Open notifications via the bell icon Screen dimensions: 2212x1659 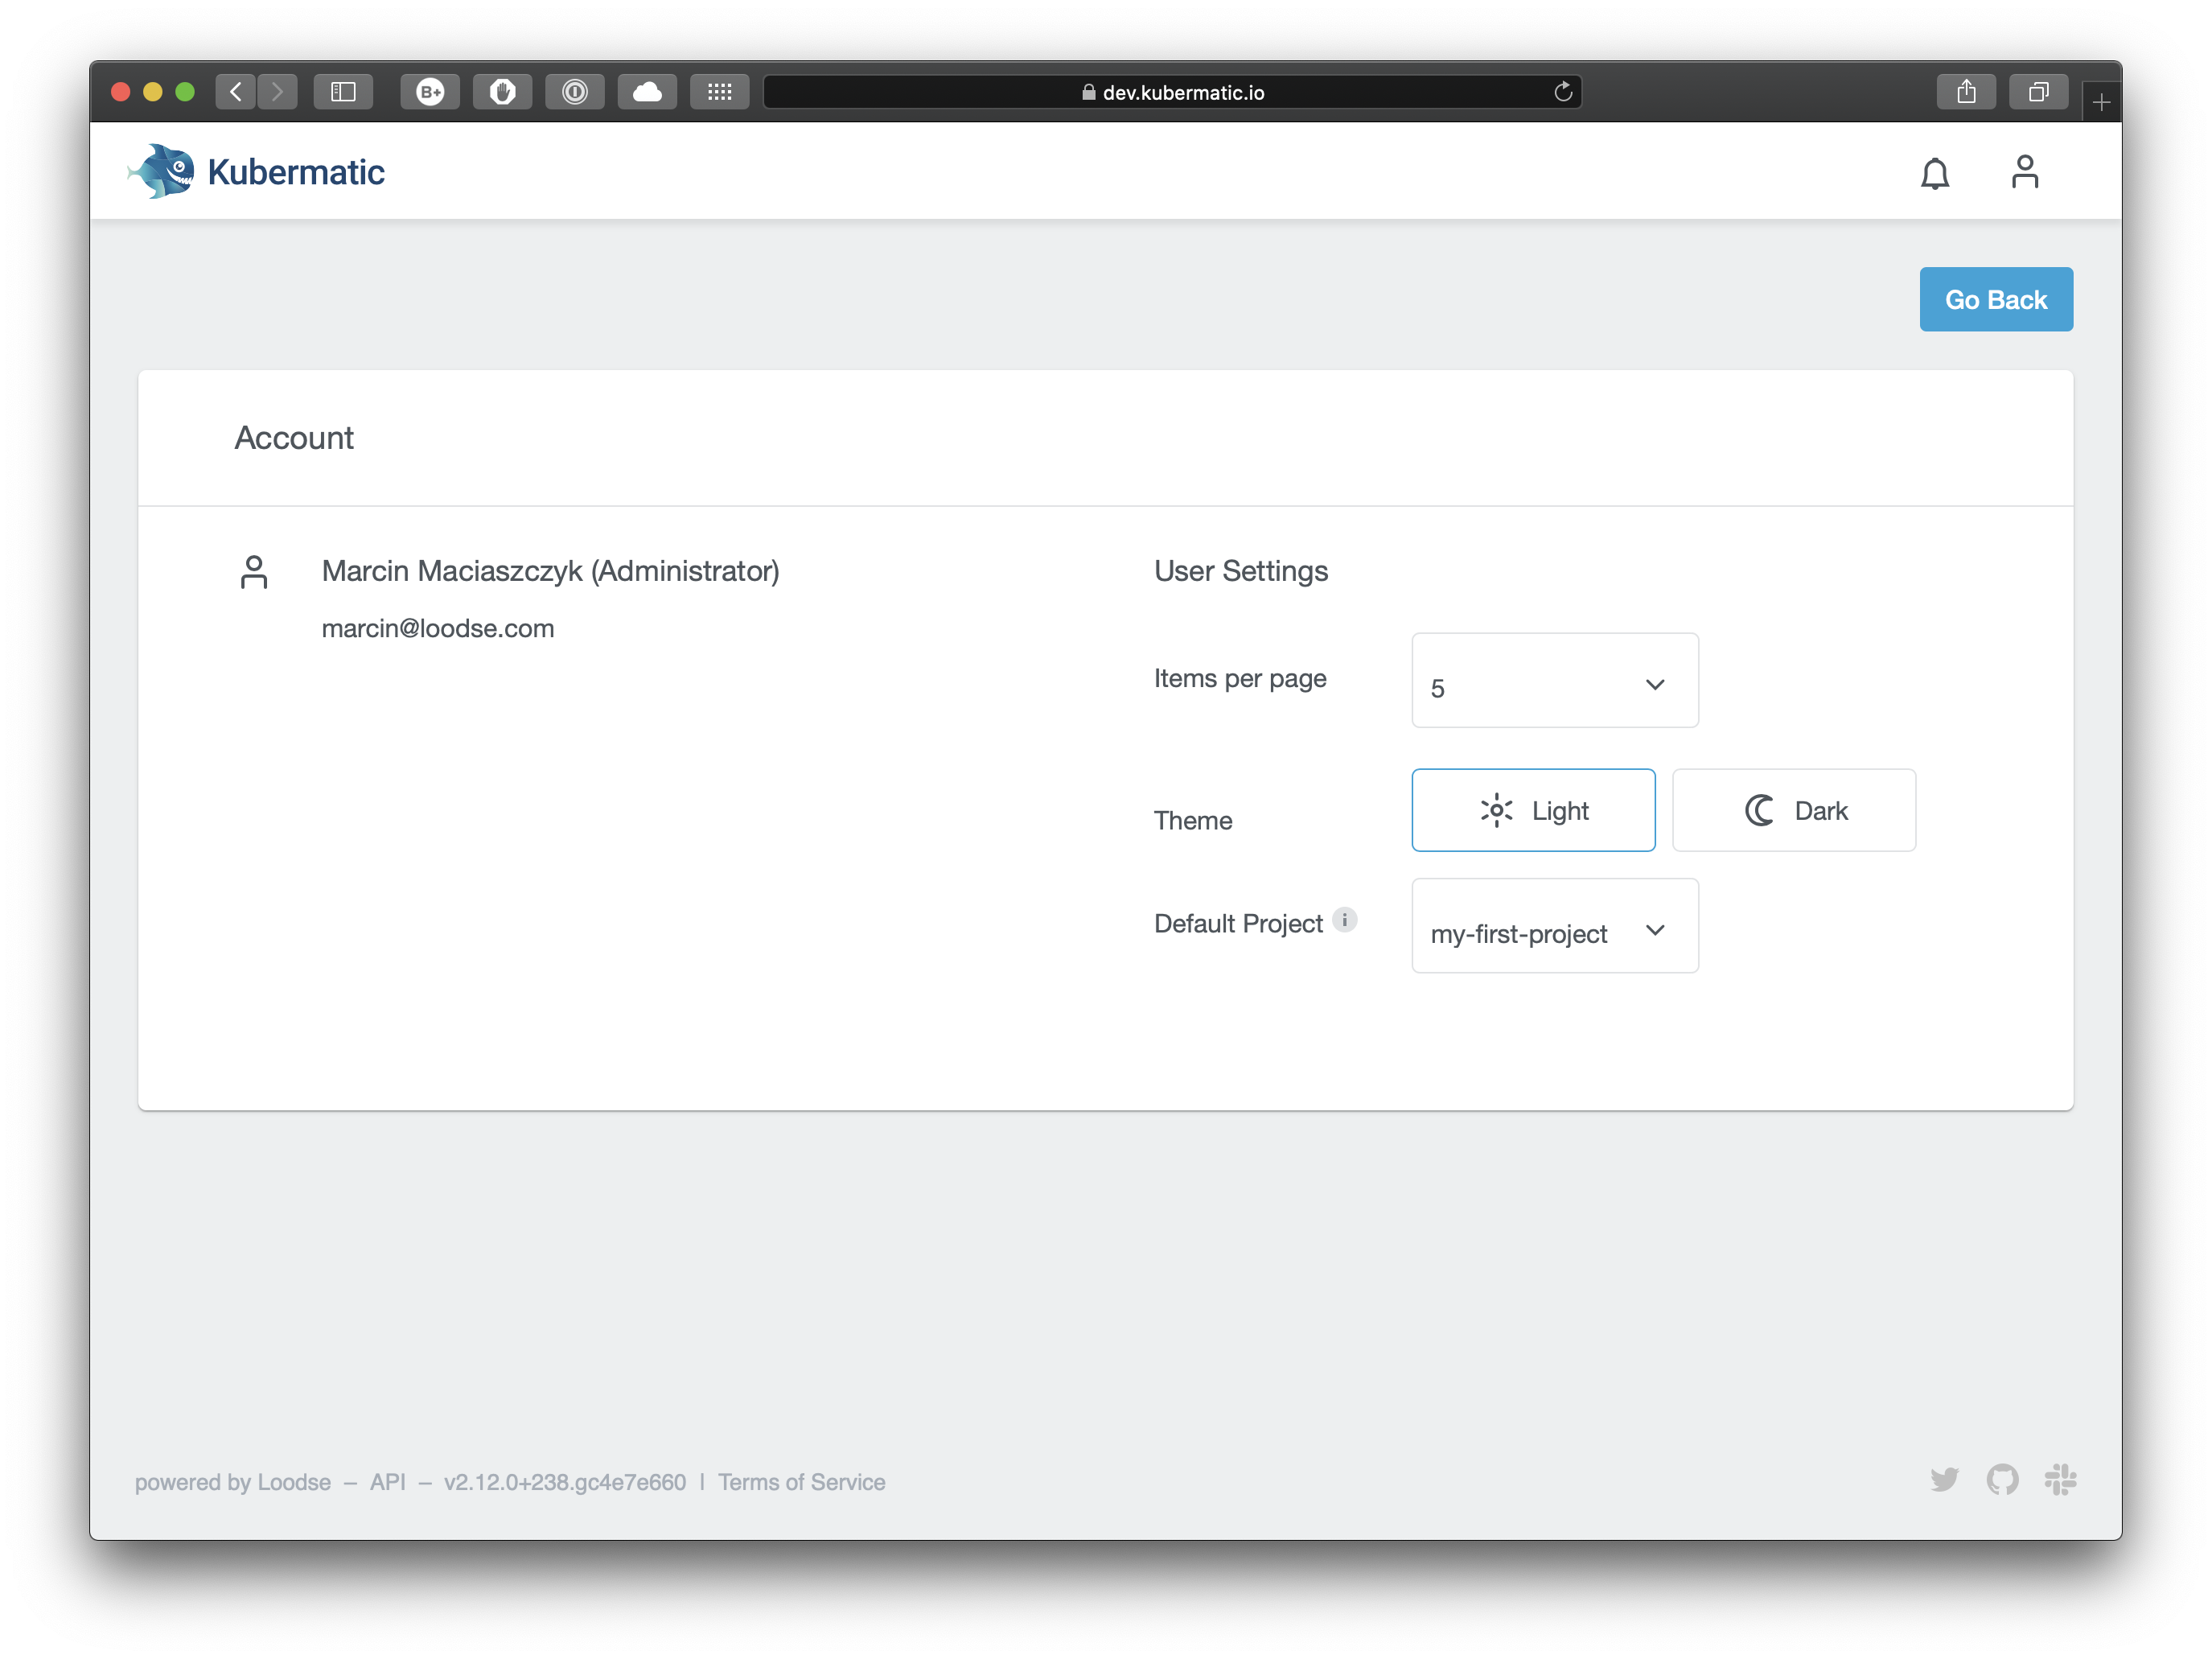pos(1936,172)
